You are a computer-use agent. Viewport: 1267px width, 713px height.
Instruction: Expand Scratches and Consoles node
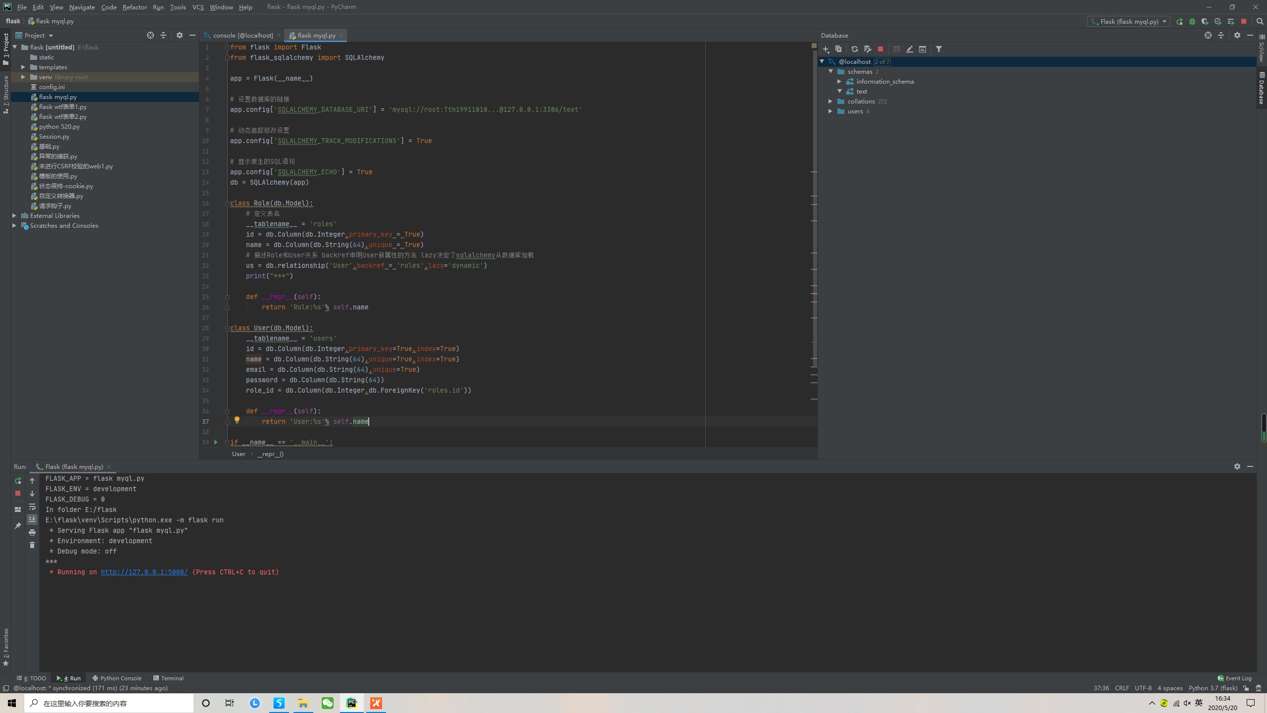pos(14,225)
